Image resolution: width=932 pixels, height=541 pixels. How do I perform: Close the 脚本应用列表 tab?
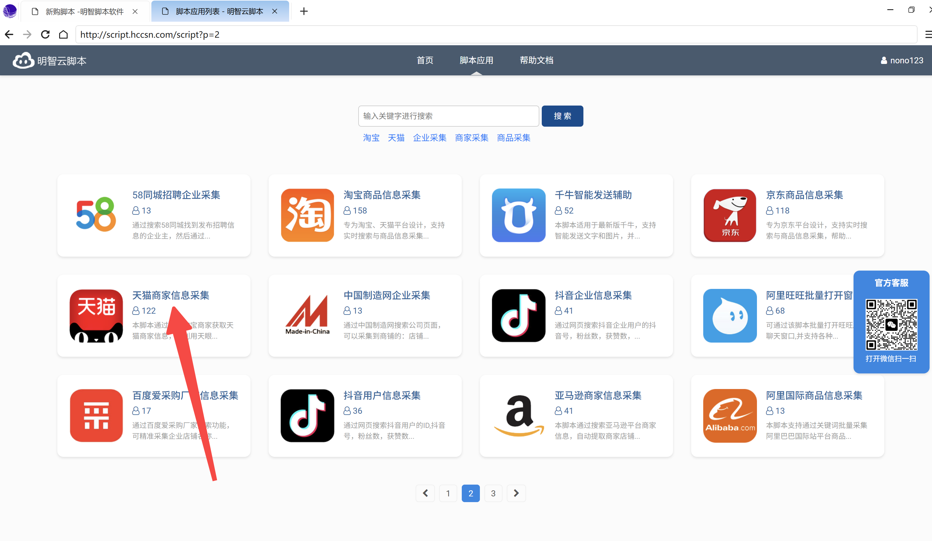point(274,11)
